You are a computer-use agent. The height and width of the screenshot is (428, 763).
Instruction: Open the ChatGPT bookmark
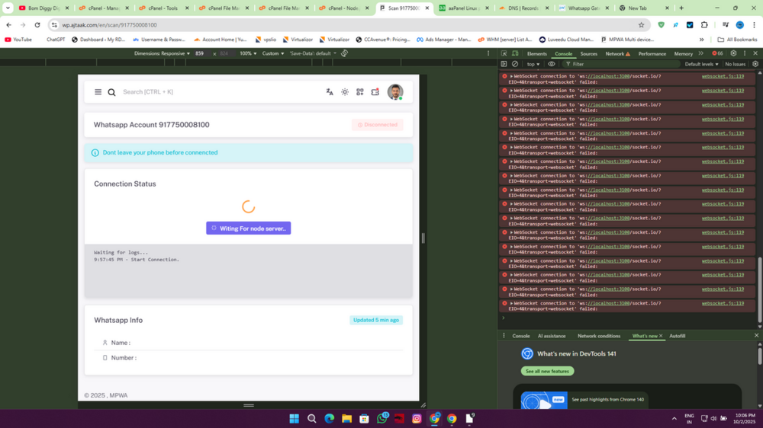coord(56,40)
